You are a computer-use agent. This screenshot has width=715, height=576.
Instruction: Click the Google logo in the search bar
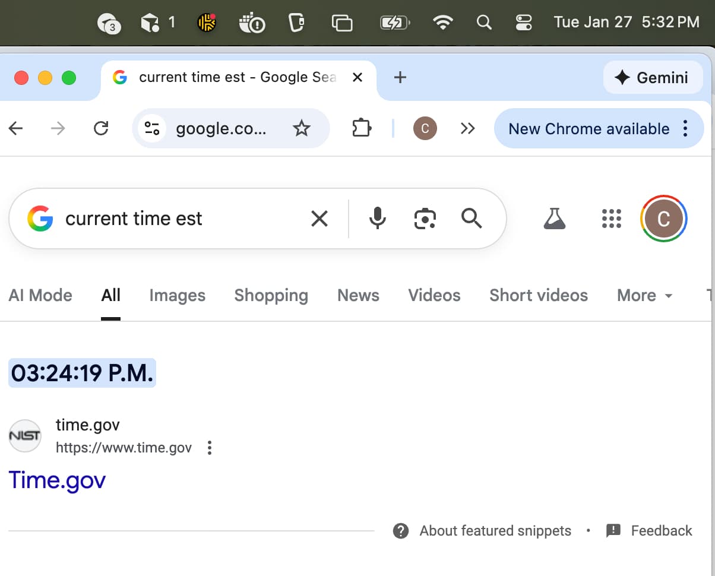40,219
